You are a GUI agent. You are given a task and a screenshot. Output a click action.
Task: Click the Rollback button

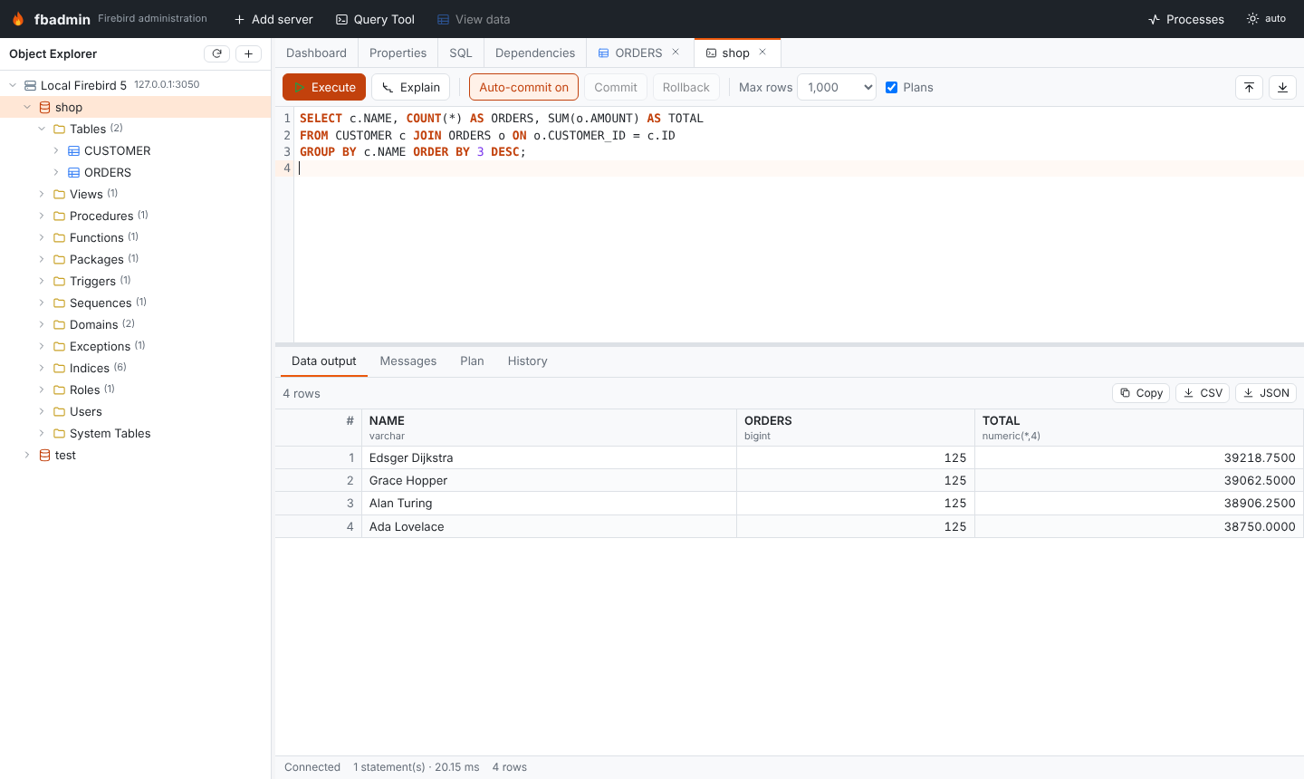pyautogui.click(x=686, y=87)
